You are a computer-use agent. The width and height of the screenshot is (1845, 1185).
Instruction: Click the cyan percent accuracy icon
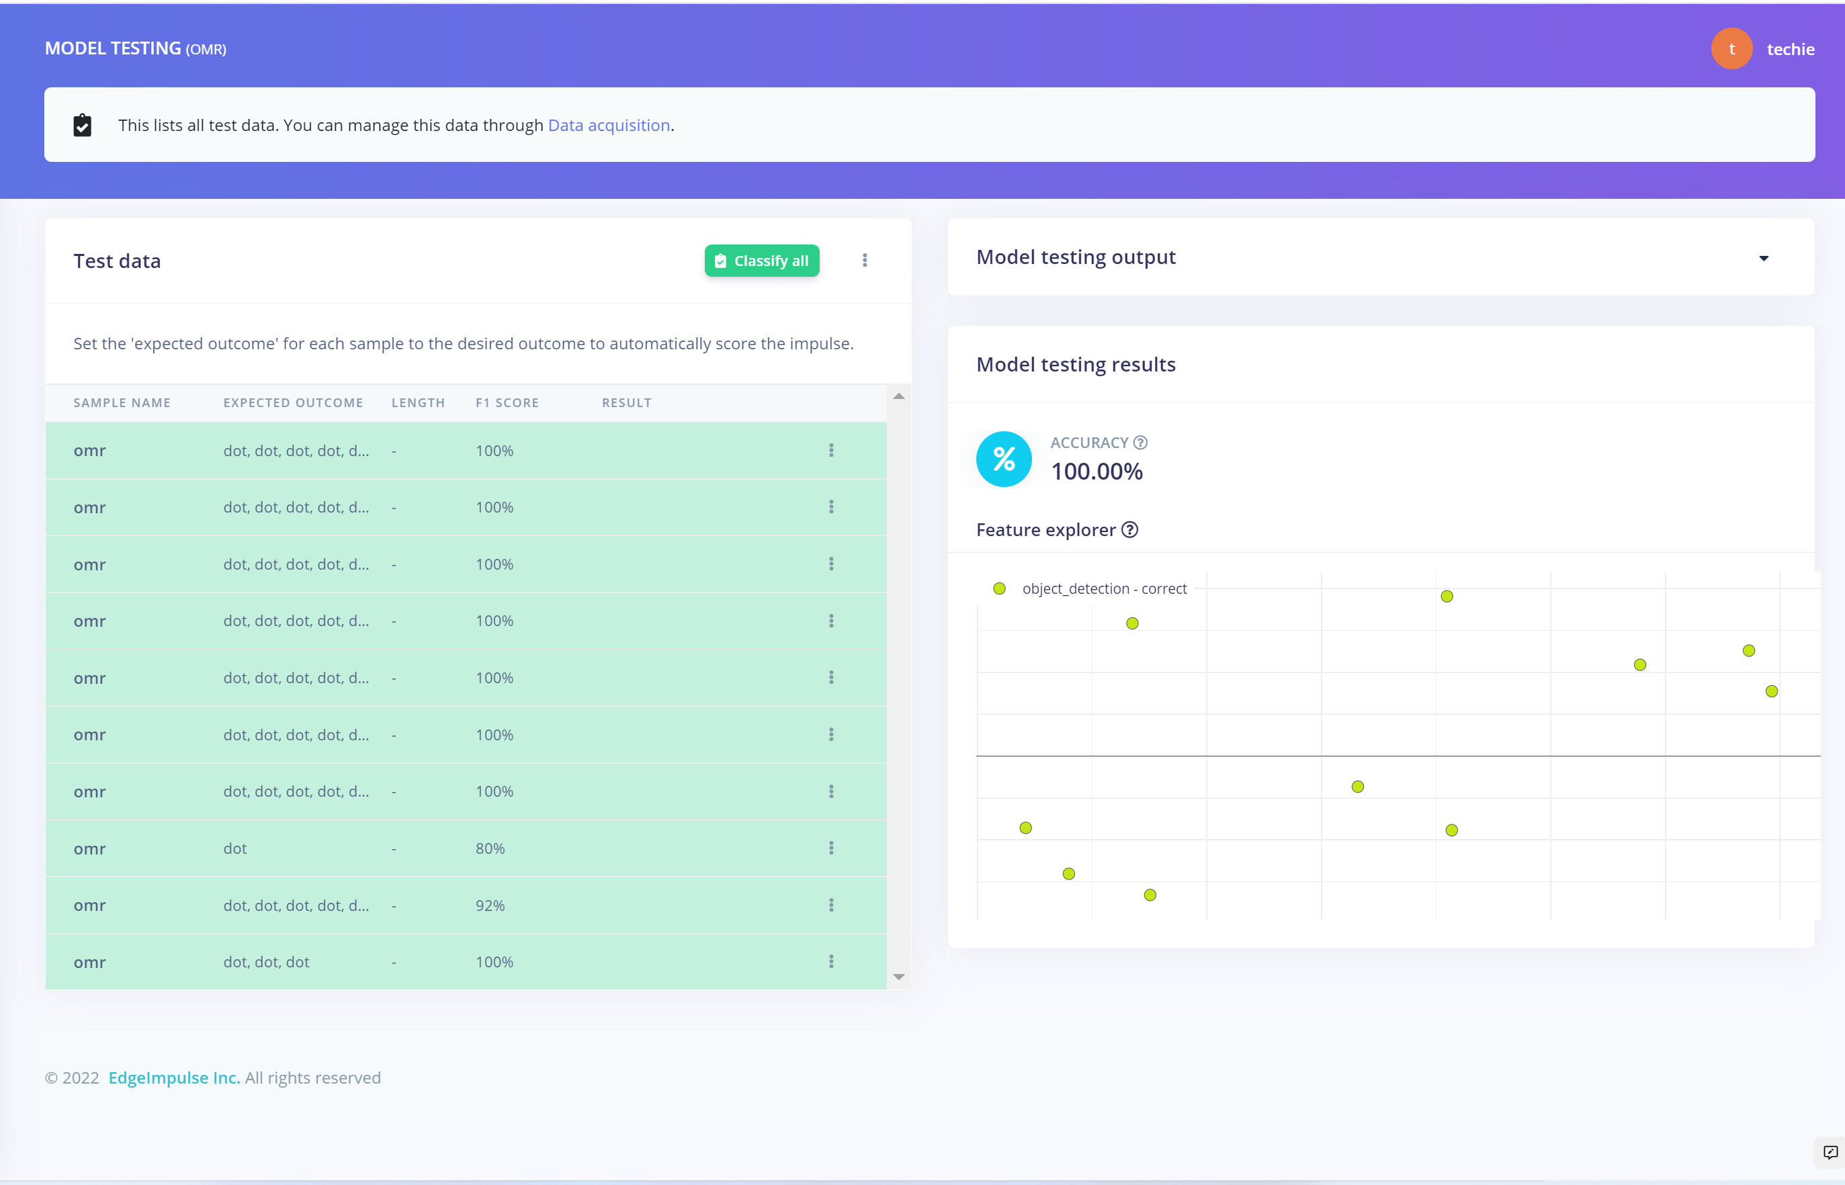[1003, 459]
